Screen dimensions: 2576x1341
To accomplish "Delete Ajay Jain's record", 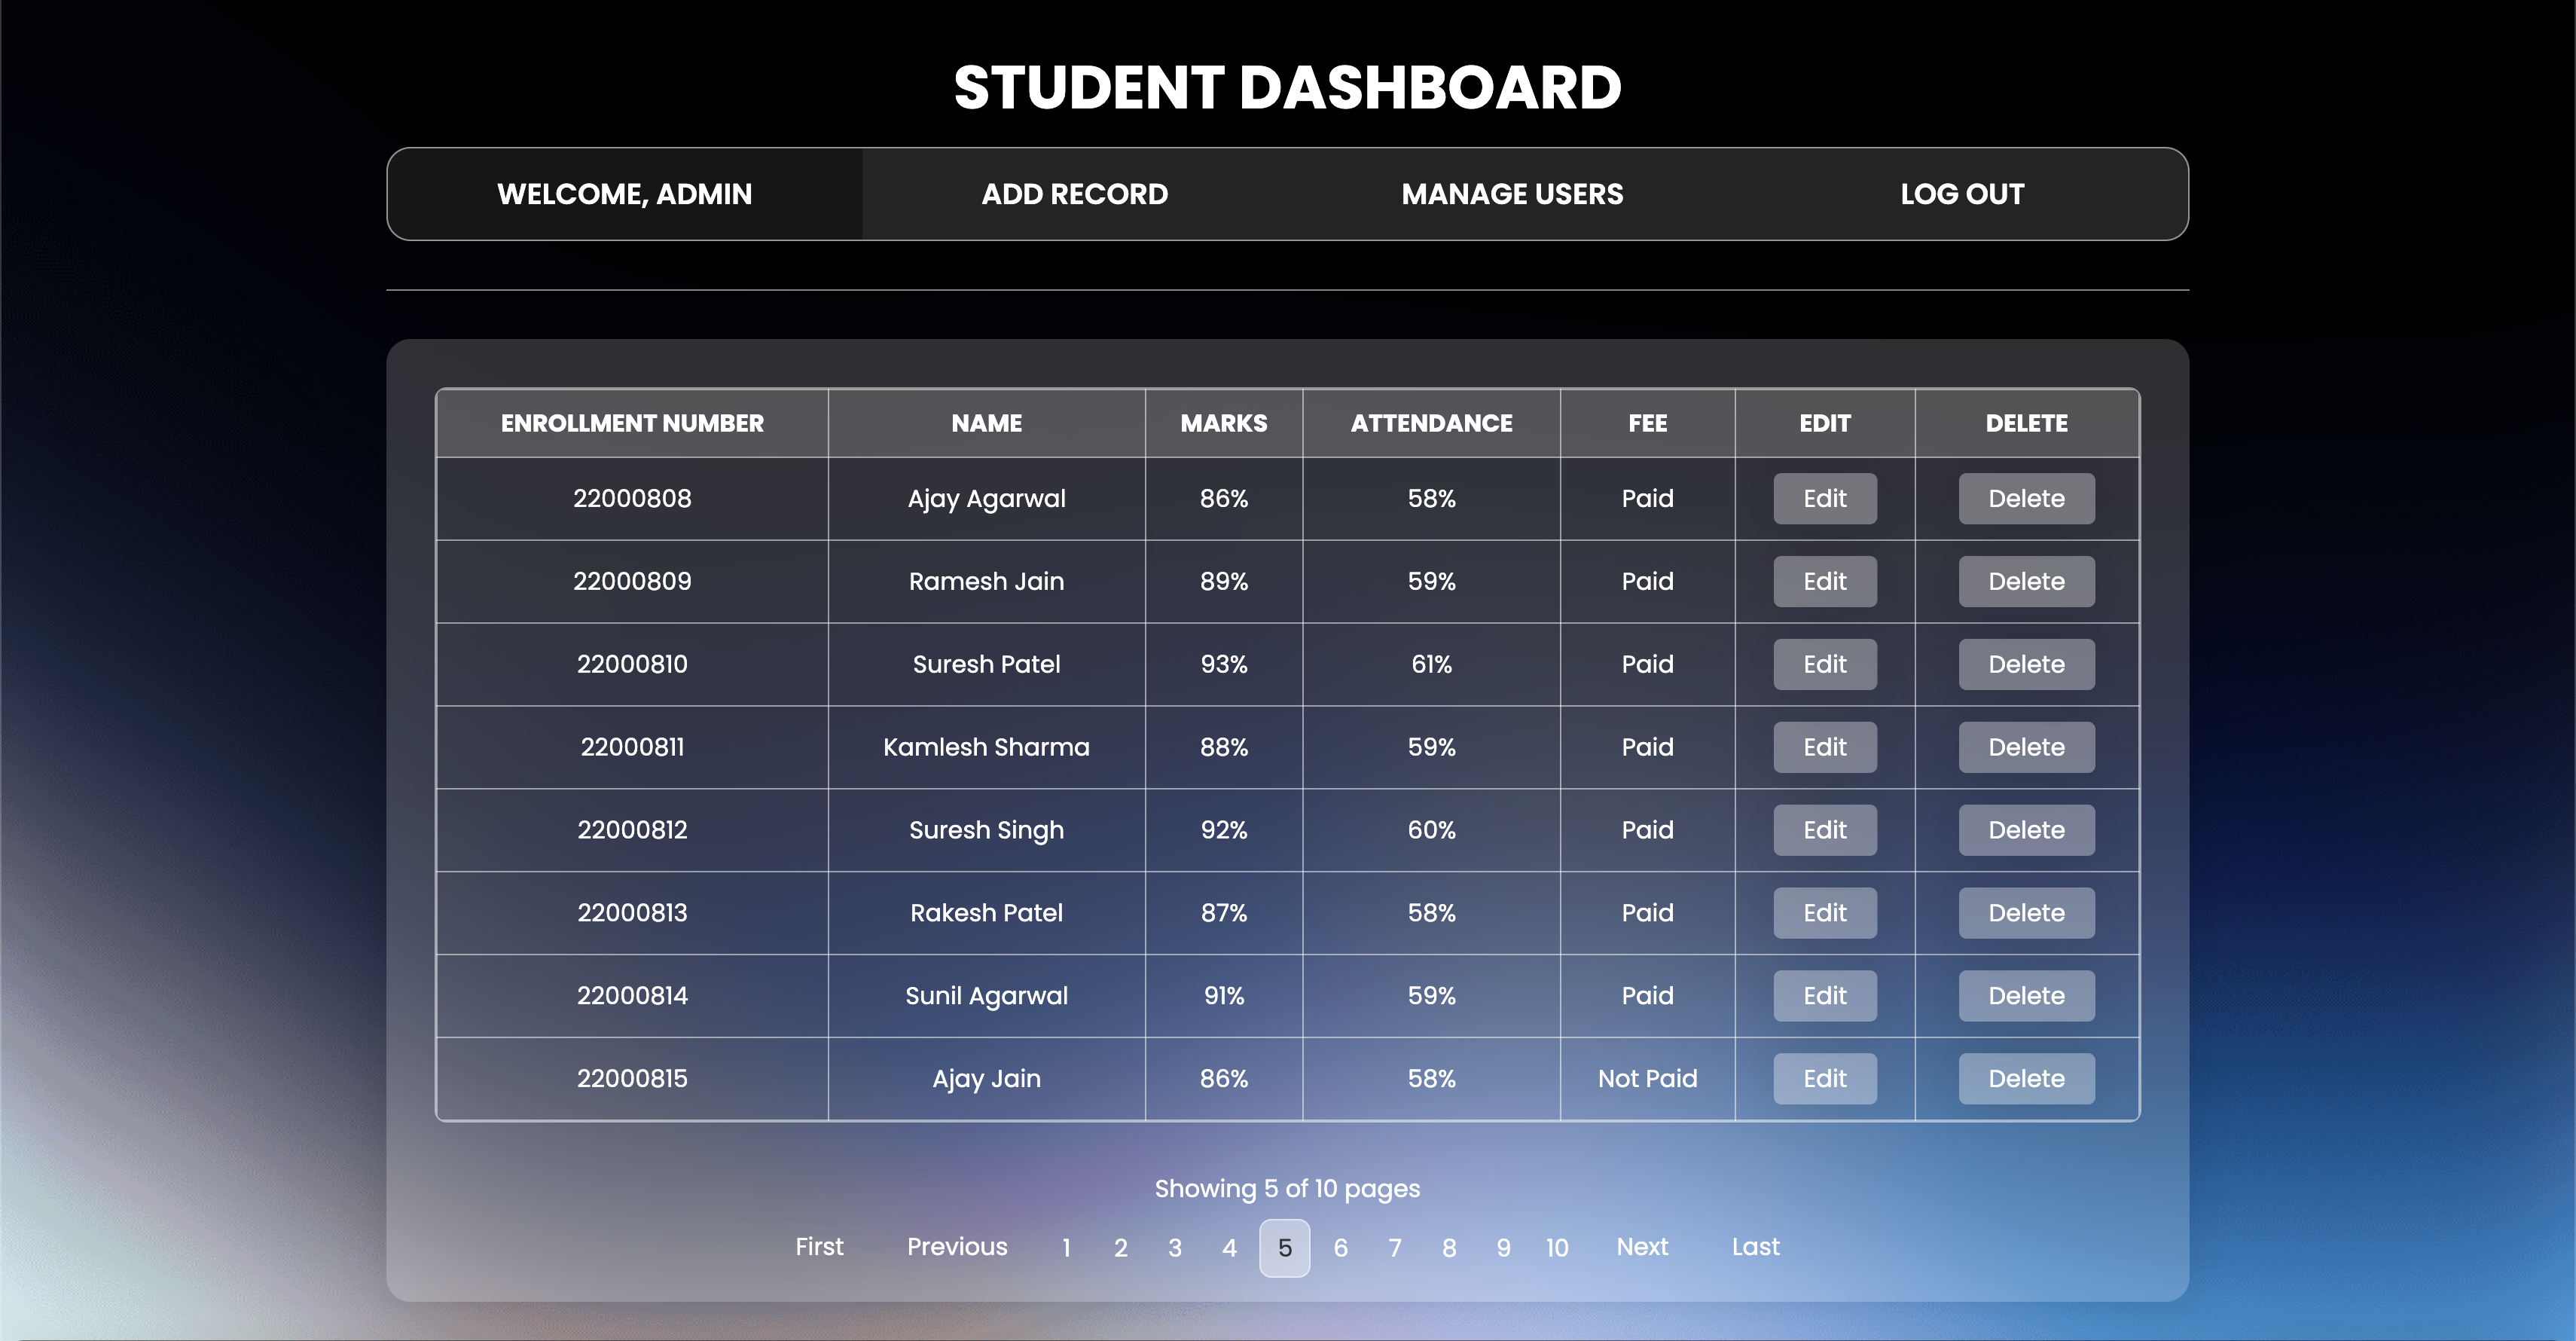I will pos(2026,1079).
